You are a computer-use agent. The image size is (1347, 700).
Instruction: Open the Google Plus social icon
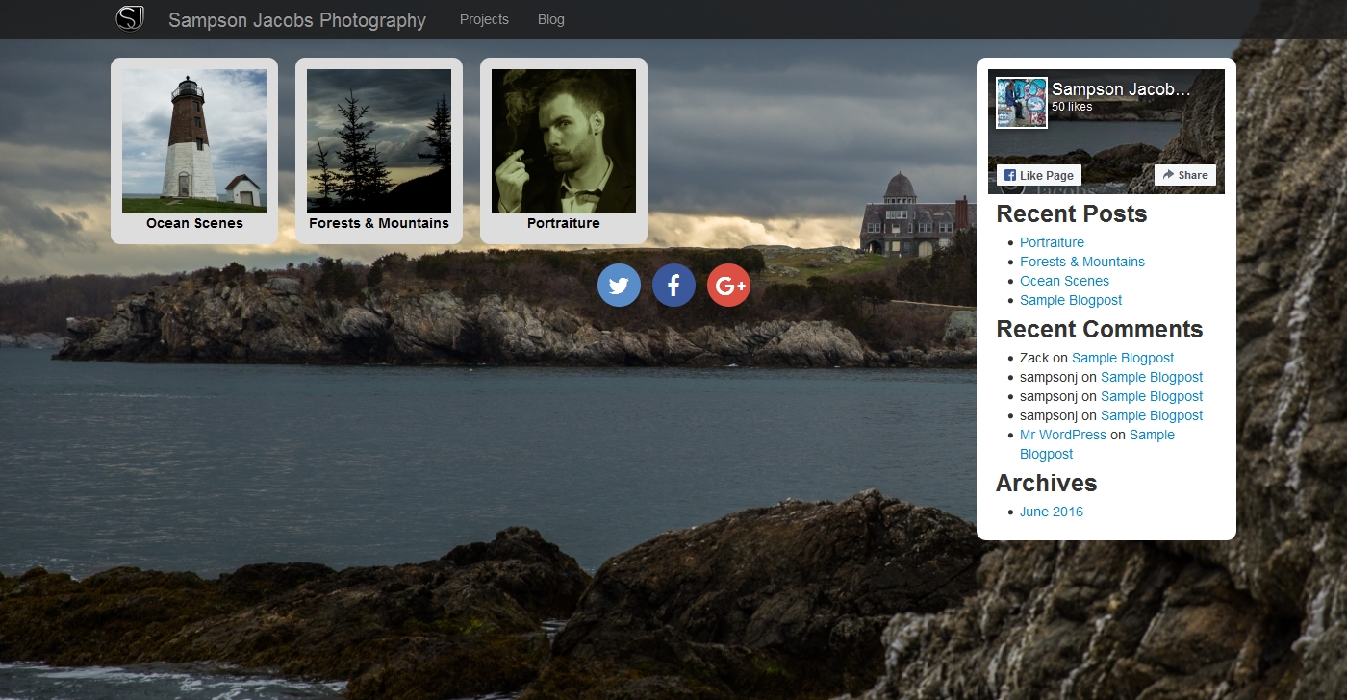tap(728, 285)
